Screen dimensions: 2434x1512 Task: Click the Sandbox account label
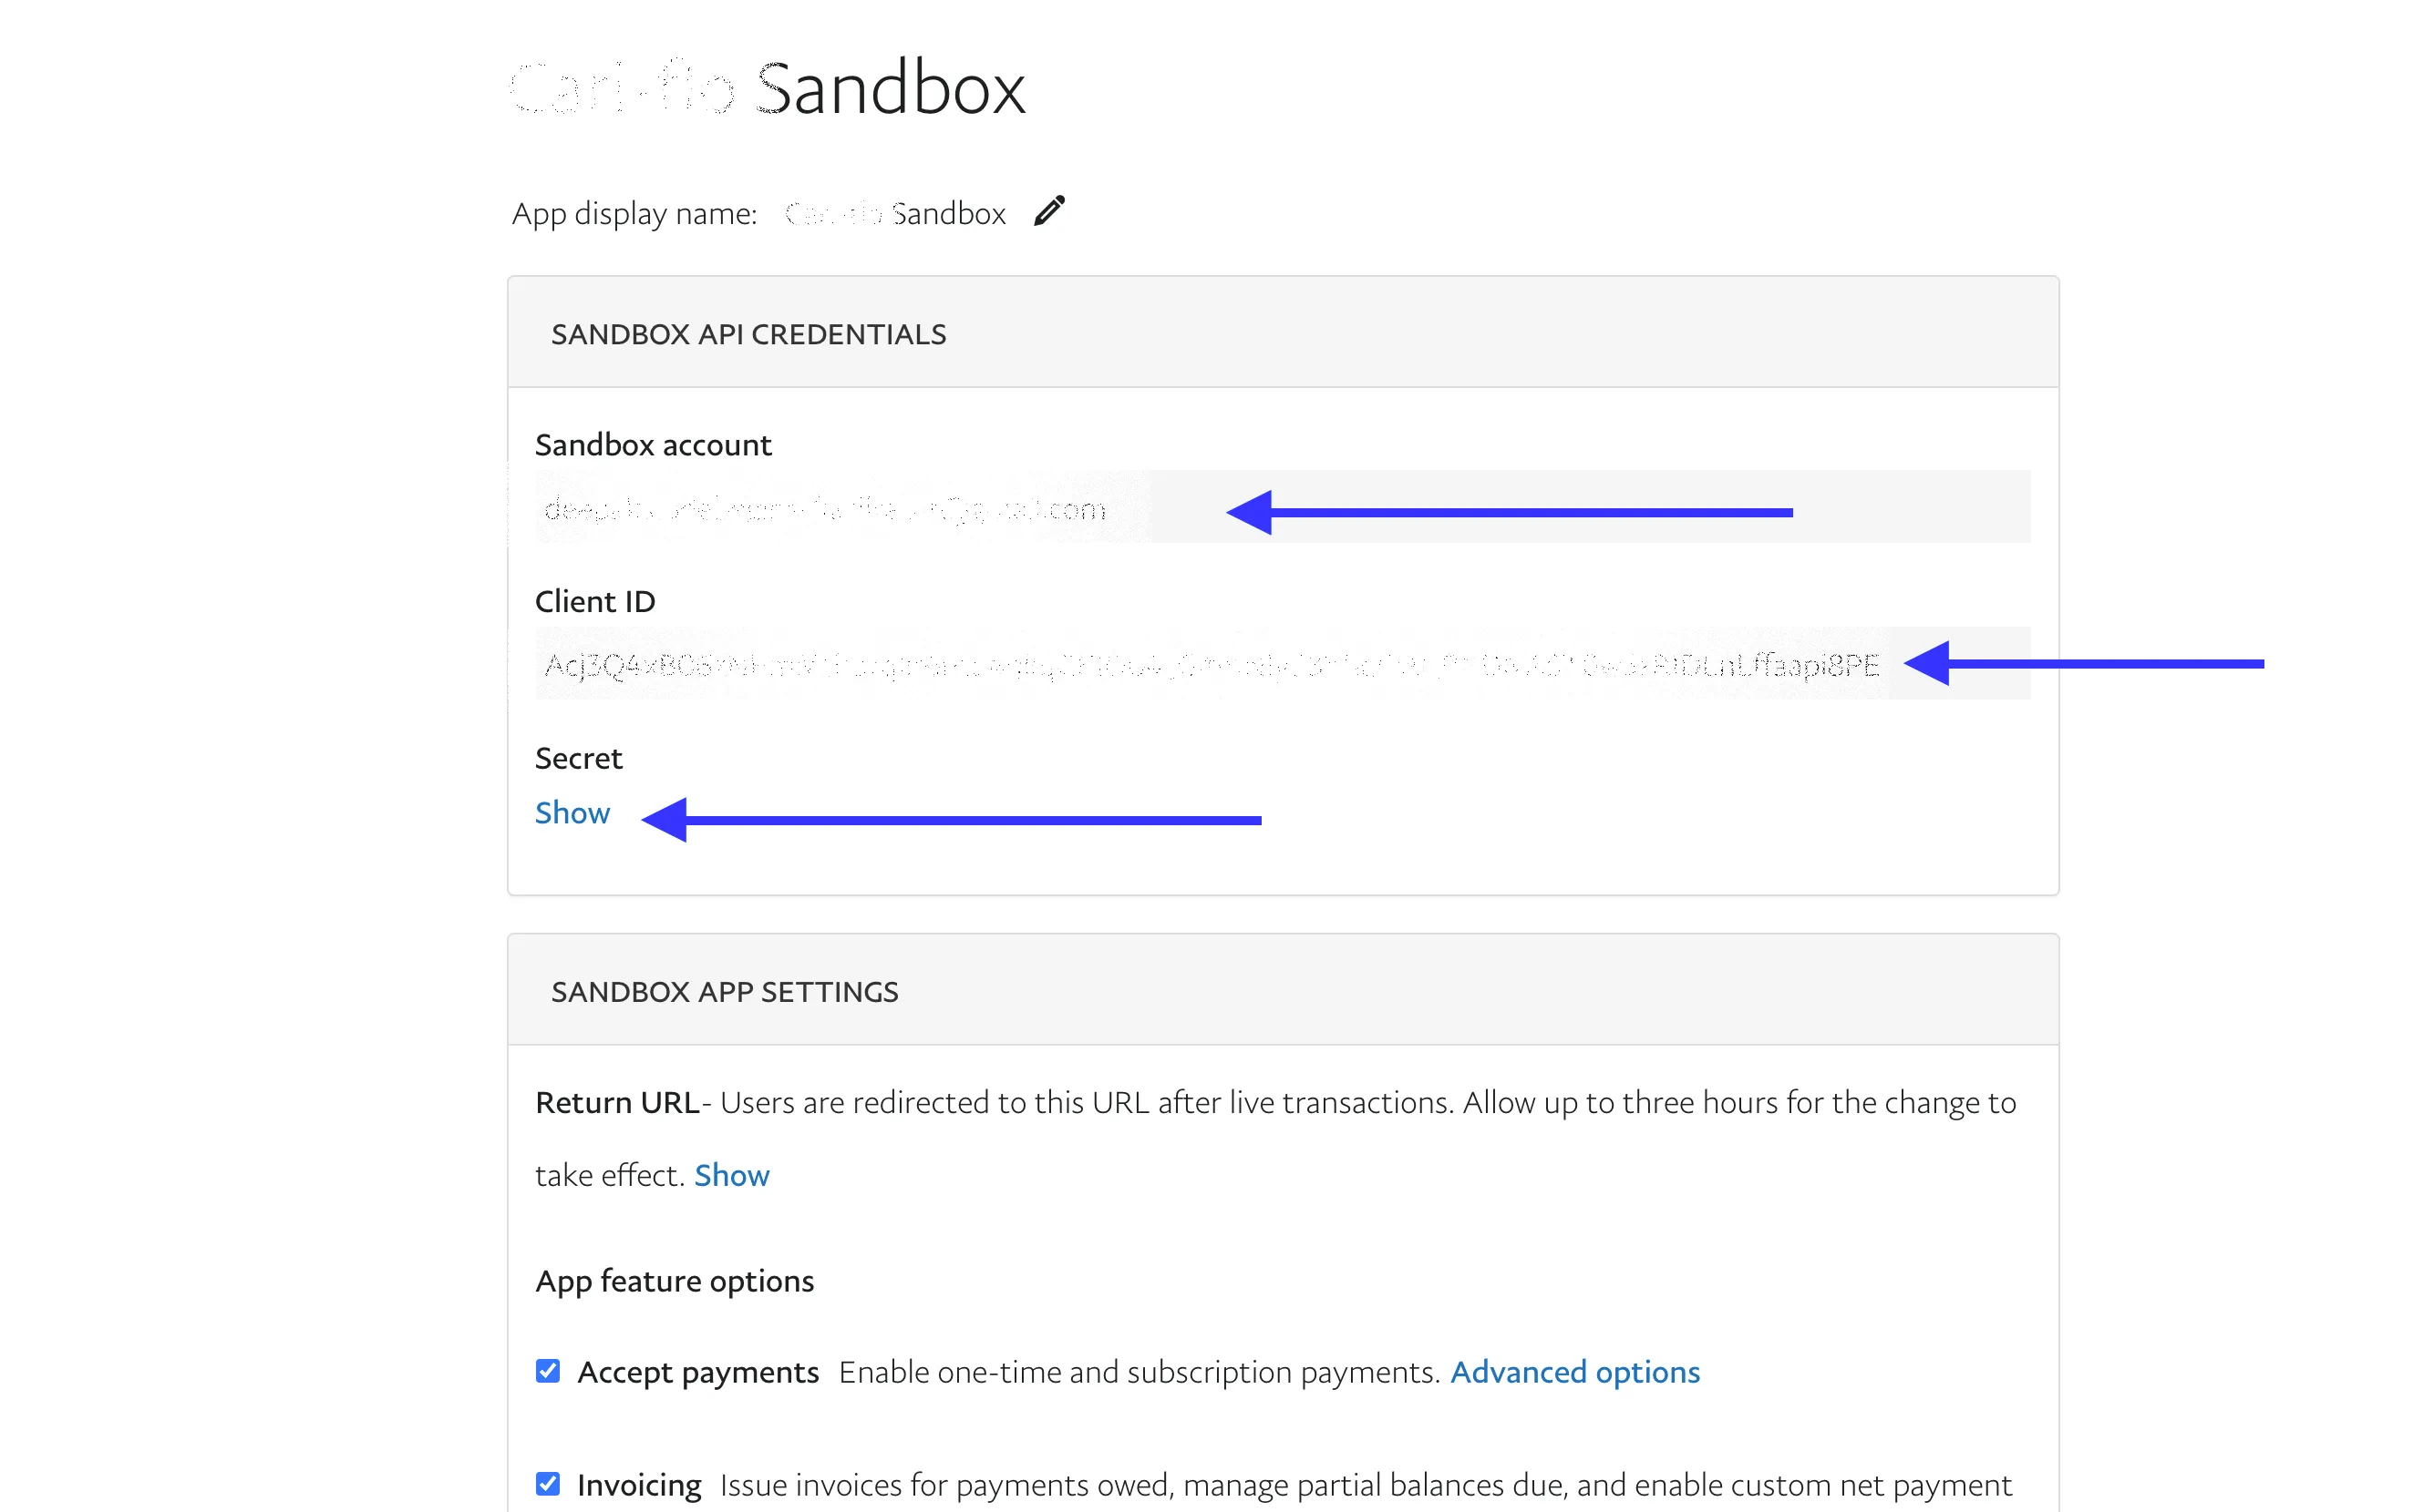click(x=653, y=445)
